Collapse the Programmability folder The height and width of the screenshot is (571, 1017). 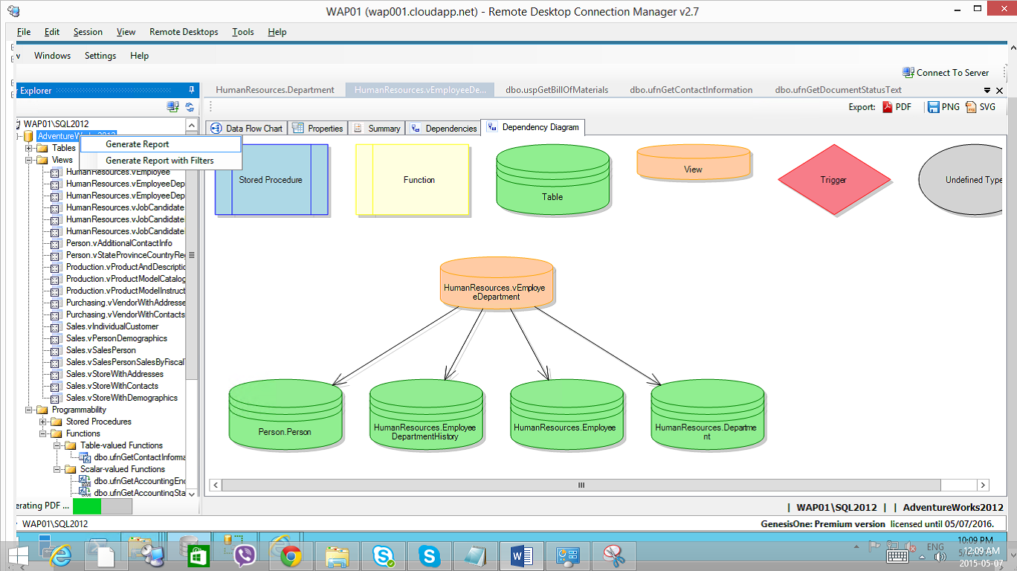point(30,410)
